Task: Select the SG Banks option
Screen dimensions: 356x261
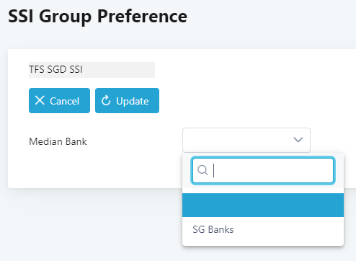Action: pos(263,229)
